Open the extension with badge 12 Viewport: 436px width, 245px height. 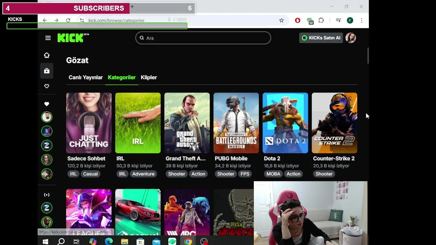coord(310,21)
